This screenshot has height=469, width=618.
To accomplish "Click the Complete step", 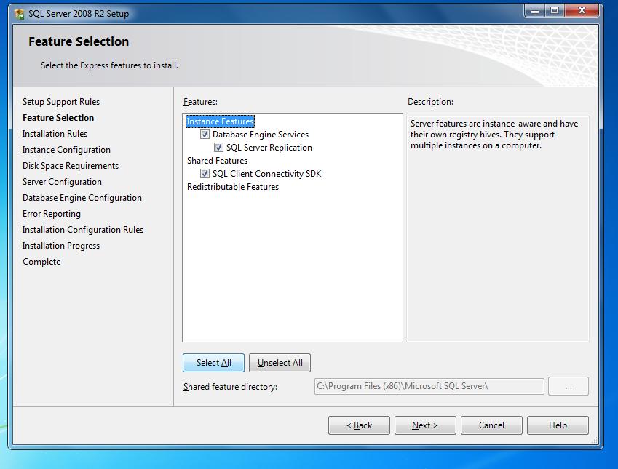I will 41,262.
